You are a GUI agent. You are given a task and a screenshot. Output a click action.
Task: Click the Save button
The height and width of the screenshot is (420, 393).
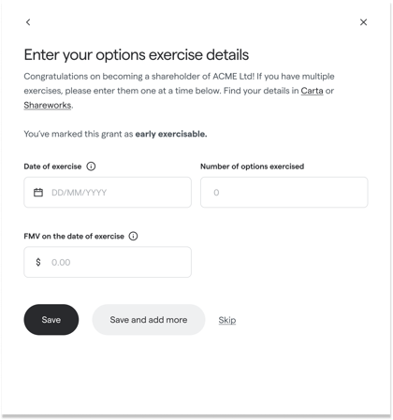pos(51,320)
